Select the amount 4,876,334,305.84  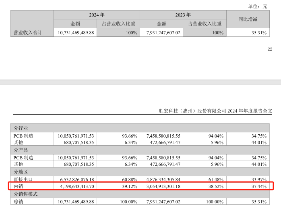click(163, 180)
